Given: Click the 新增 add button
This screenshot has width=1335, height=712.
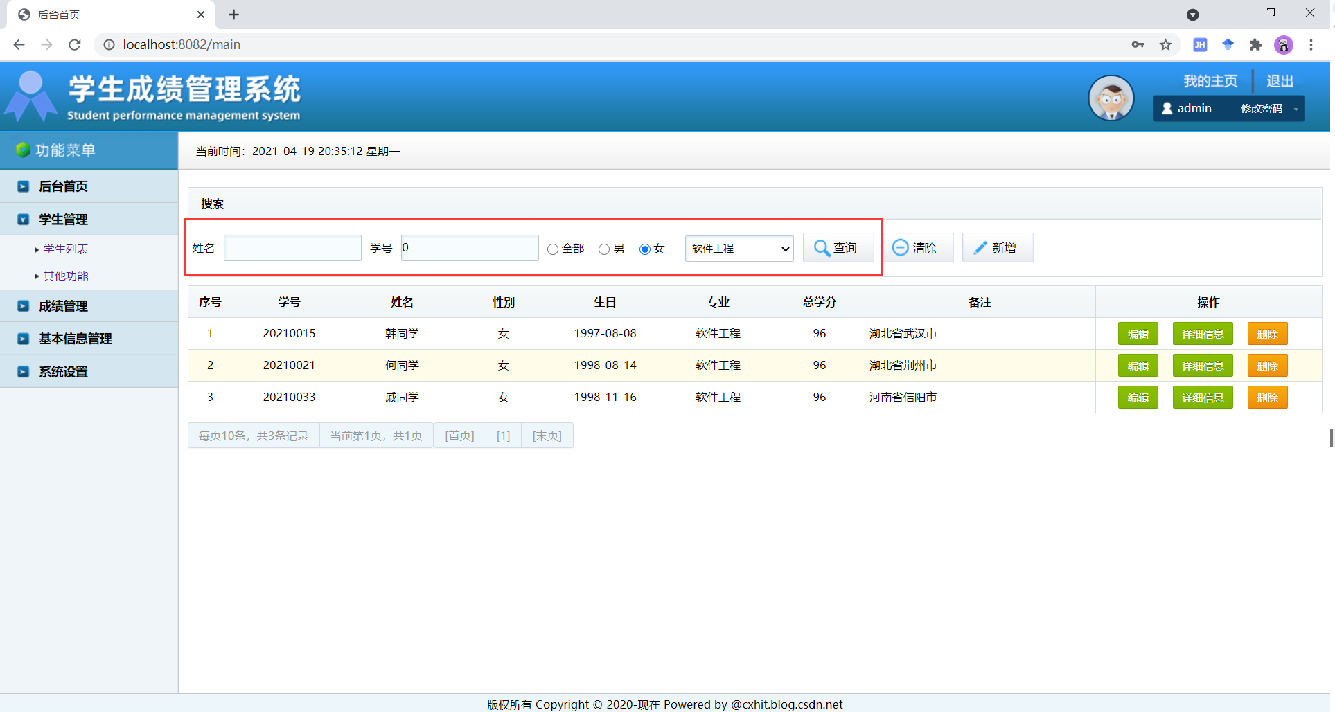Looking at the screenshot, I should [x=998, y=248].
